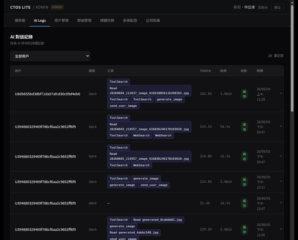Open the 群組管理 tab
The width and height of the screenshot is (298, 240).
click(84, 21)
